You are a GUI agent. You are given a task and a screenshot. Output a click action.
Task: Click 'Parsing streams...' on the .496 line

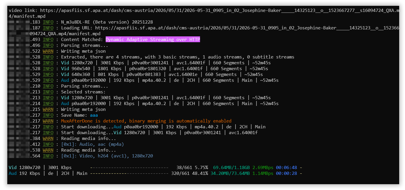(x=84, y=45)
